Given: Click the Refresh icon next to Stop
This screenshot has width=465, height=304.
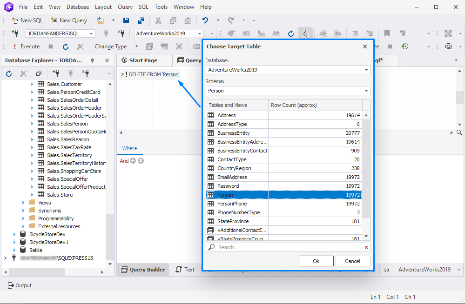Looking at the screenshot, I should (x=66, y=46).
